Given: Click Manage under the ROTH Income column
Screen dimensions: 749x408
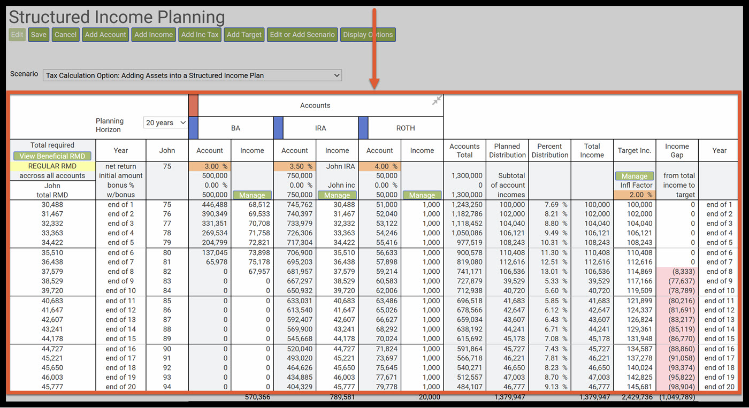Looking at the screenshot, I should (422, 195).
